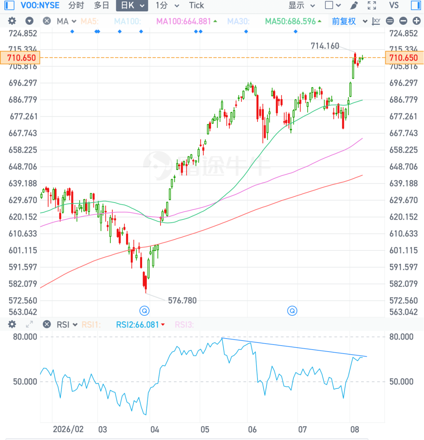This screenshot has width=424, height=440.
Task: Toggle the left sidebar panel icon
Action: coord(9,6)
